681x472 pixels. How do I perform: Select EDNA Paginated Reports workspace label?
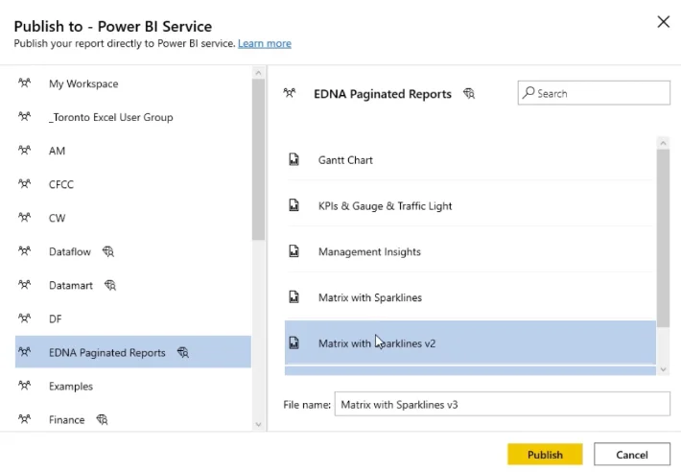coord(106,353)
